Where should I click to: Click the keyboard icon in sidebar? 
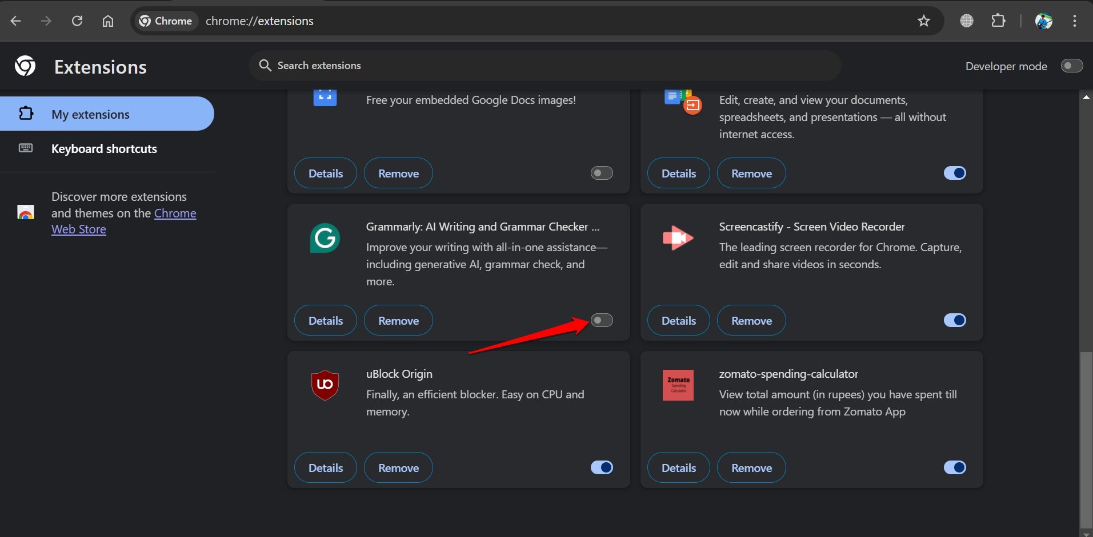(x=26, y=148)
